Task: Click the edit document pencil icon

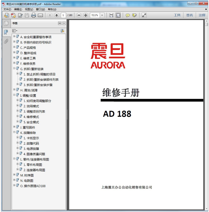Action: click(x=20, y=15)
